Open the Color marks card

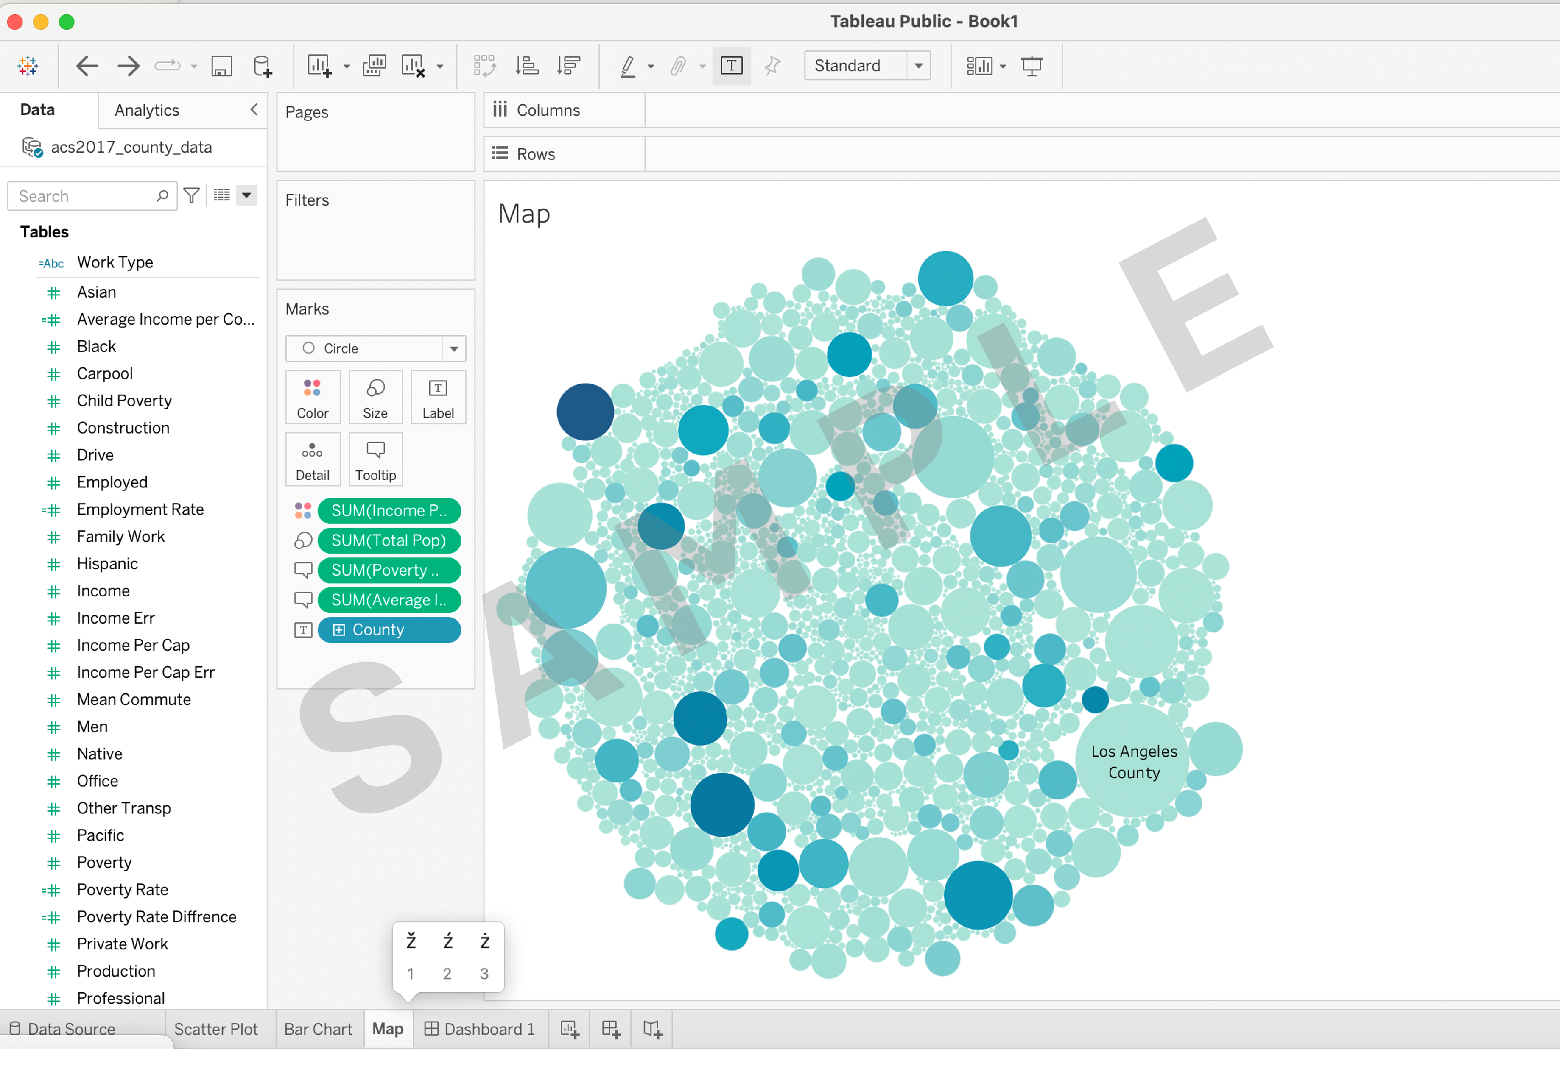312,397
